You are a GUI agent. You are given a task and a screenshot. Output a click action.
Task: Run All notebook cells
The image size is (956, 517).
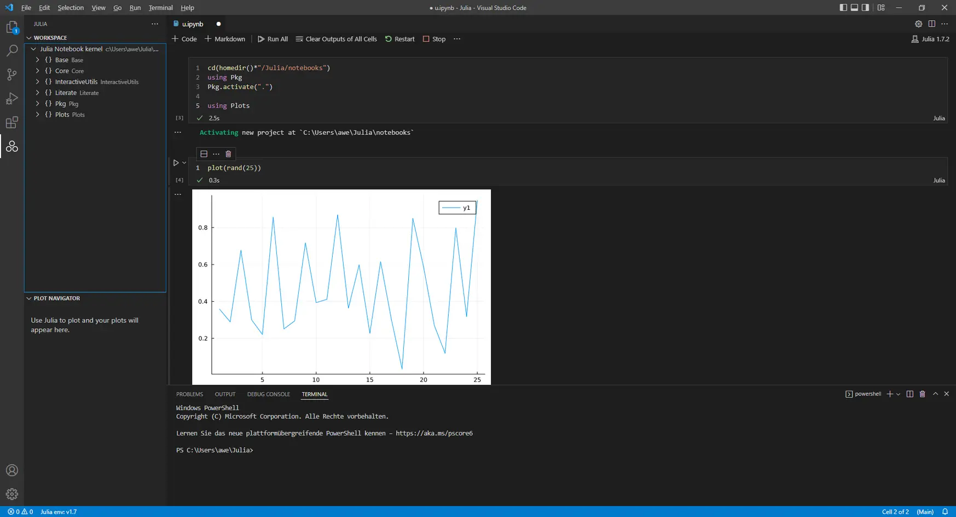273,39
